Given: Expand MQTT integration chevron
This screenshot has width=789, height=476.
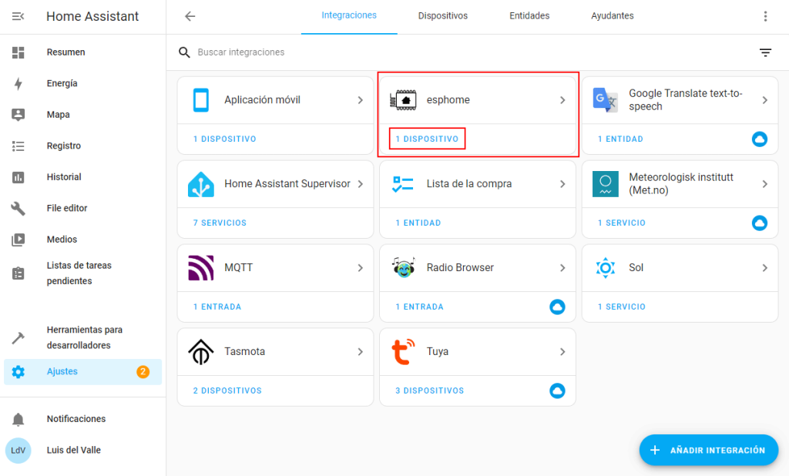Looking at the screenshot, I should click(361, 268).
